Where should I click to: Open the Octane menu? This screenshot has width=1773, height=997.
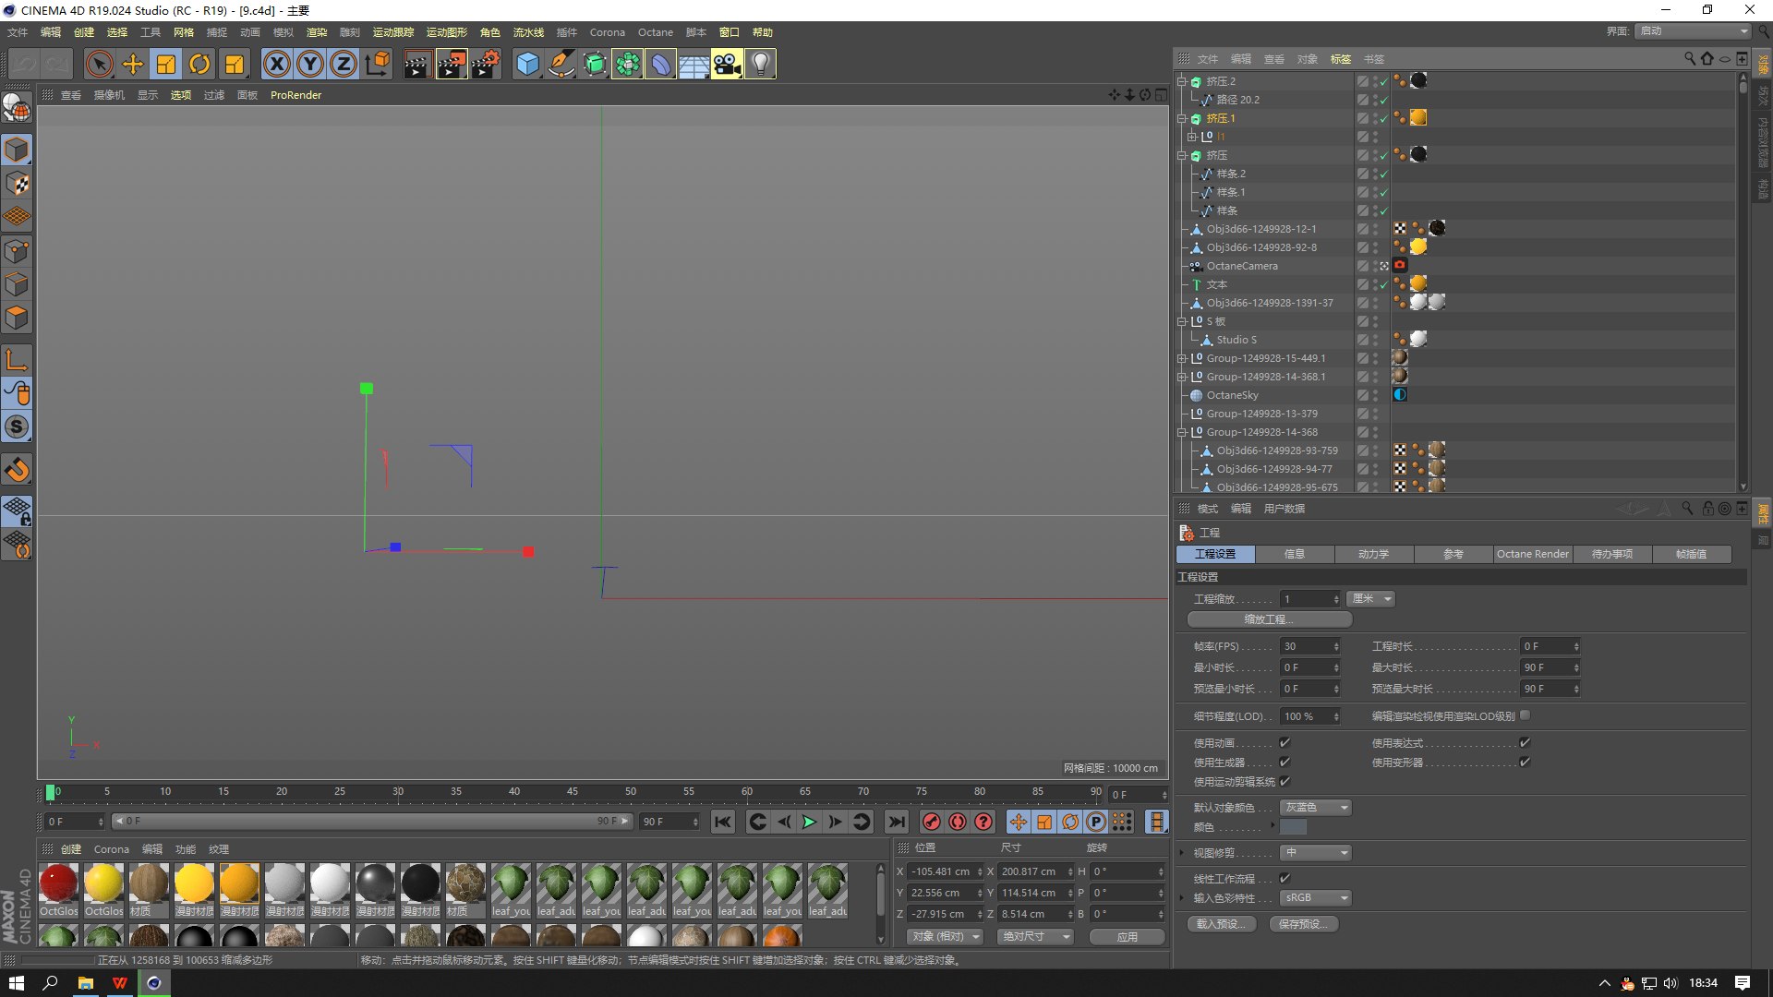pyautogui.click(x=656, y=32)
